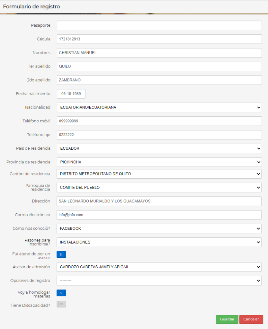Focus the empty Pasaporte field
268x329 pixels.
pyautogui.click(x=159, y=25)
